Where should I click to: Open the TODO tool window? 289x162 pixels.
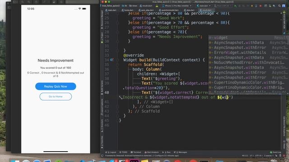point(123,152)
